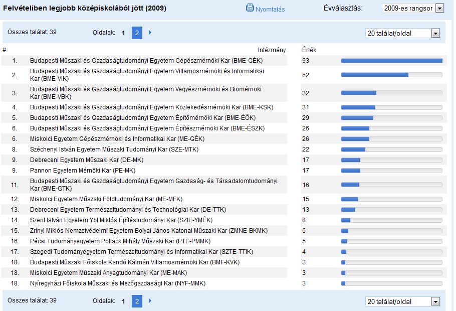Open the top 20 találat/oldal dropdown

point(402,33)
